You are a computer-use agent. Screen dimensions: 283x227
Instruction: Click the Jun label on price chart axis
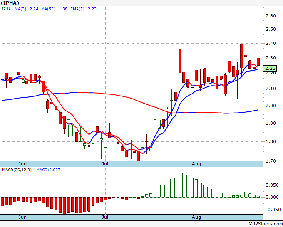click(22, 164)
